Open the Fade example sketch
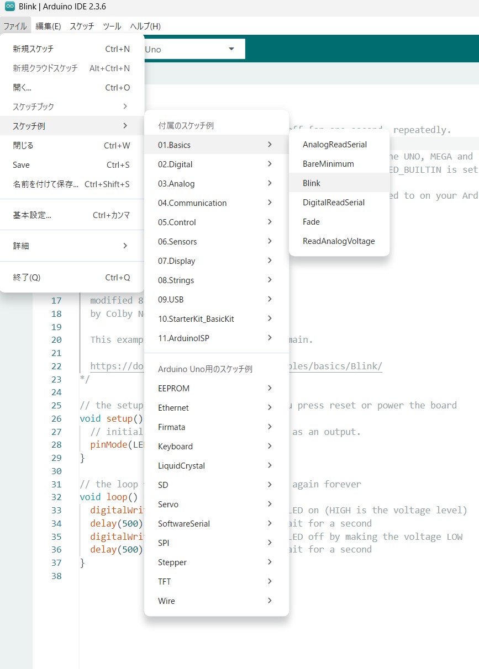Image resolution: width=479 pixels, height=669 pixels. click(x=311, y=222)
